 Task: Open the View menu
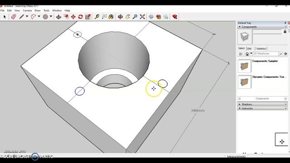(17, 10)
